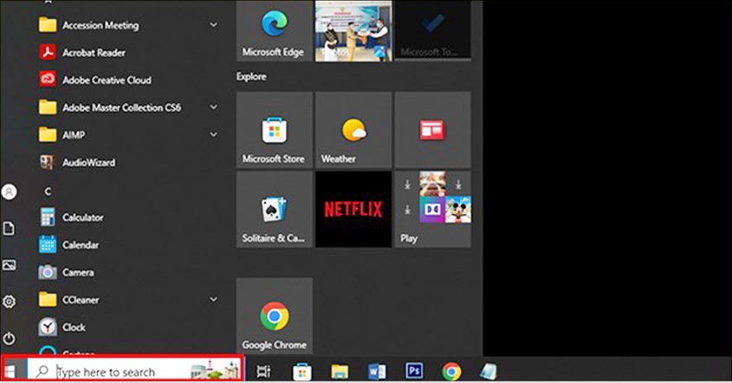732x383 pixels.
Task: Open the red News tile
Action: [432, 130]
